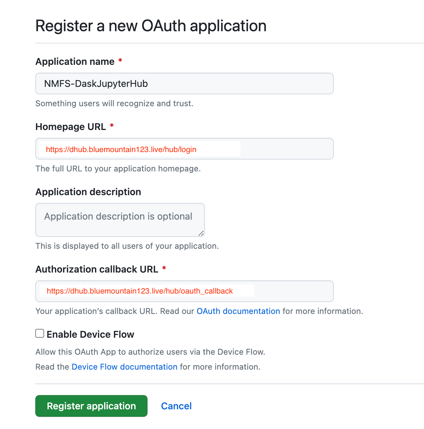
Task: Open the OAuth documentation link
Action: [238, 311]
